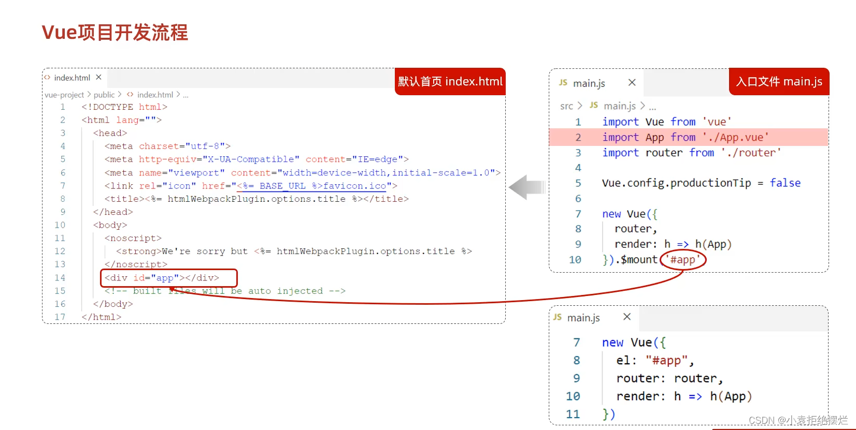Image resolution: width=856 pixels, height=430 pixels.
Task: Click the '</html>' closing tag line
Action: (x=102, y=317)
